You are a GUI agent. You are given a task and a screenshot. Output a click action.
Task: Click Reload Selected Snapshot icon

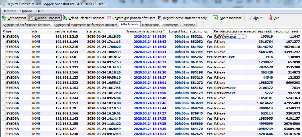pyautogui.click(x=65, y=18)
